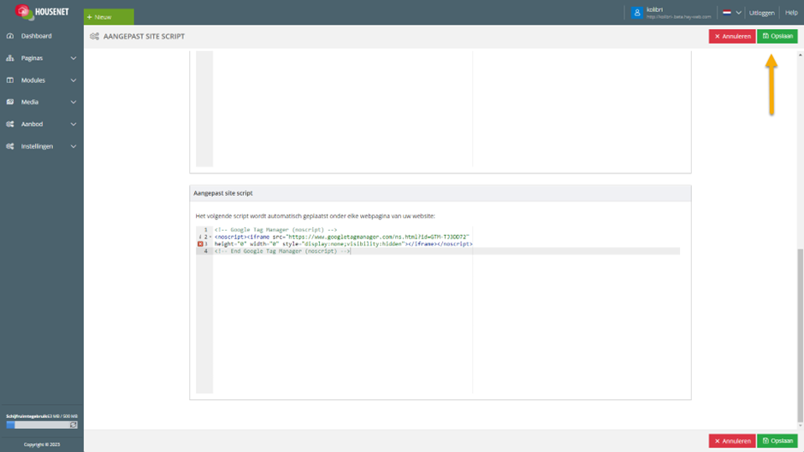This screenshot has width=804, height=452.
Task: Click the Uitloggen link
Action: 761,13
